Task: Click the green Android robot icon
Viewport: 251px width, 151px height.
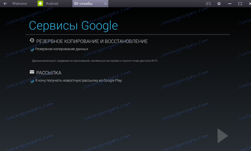Action: tap(40, 3)
